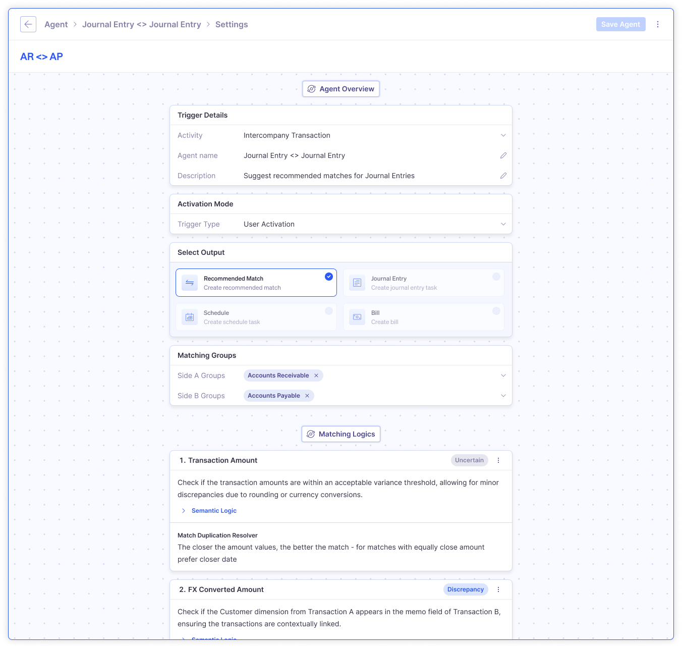This screenshot has height=648, width=682.
Task: Select Settings in the breadcrumb
Action: pyautogui.click(x=232, y=24)
